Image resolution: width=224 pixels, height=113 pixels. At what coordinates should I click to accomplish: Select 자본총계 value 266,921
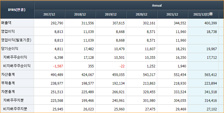click(118, 92)
